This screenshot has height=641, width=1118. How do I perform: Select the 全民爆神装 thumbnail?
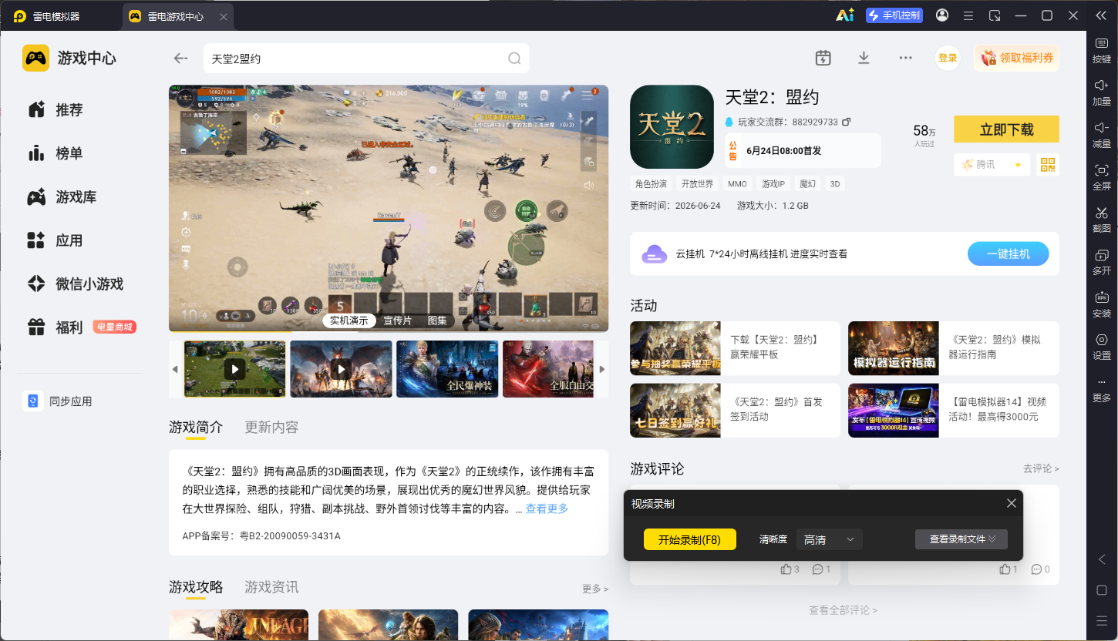click(x=447, y=369)
